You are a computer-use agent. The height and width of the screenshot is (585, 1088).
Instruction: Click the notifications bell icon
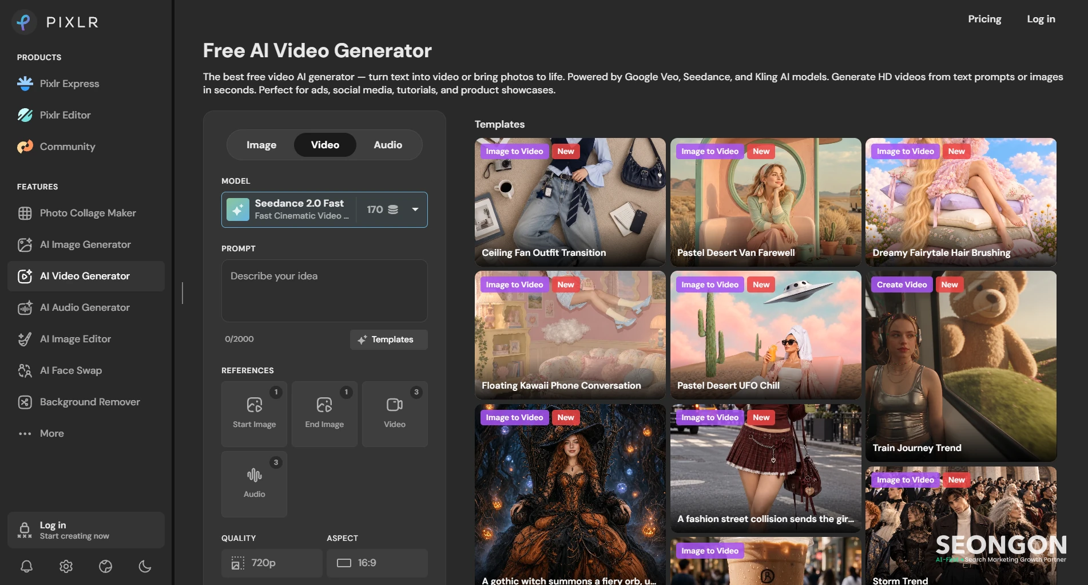pyautogui.click(x=26, y=566)
